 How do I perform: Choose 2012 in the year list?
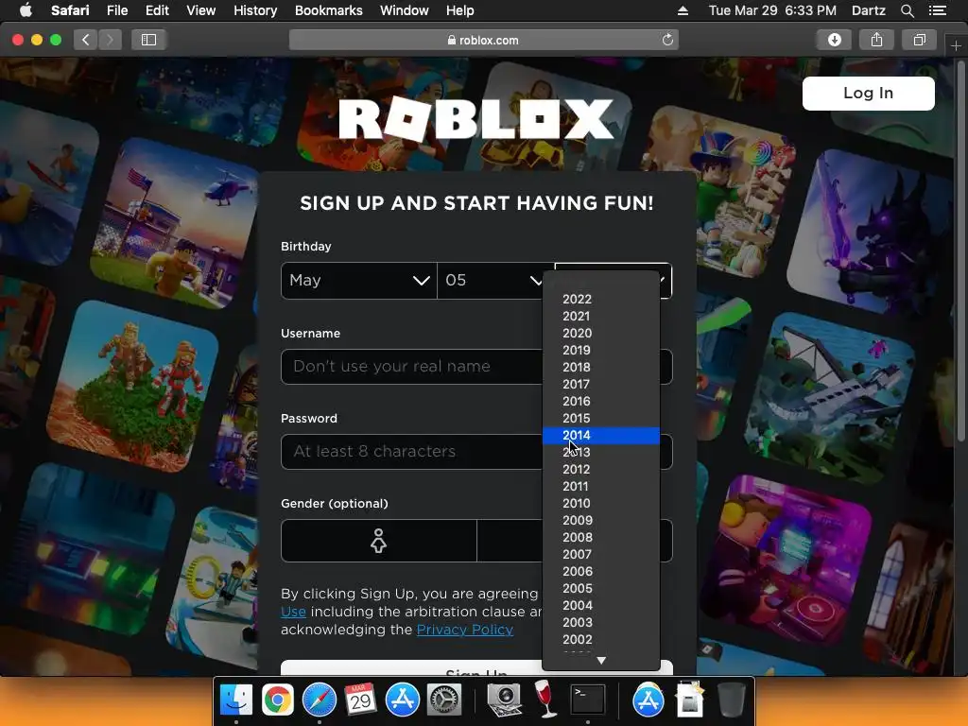click(600, 469)
